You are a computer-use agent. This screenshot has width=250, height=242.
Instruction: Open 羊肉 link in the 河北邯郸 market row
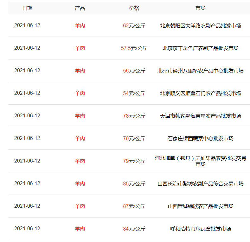pos(80,161)
